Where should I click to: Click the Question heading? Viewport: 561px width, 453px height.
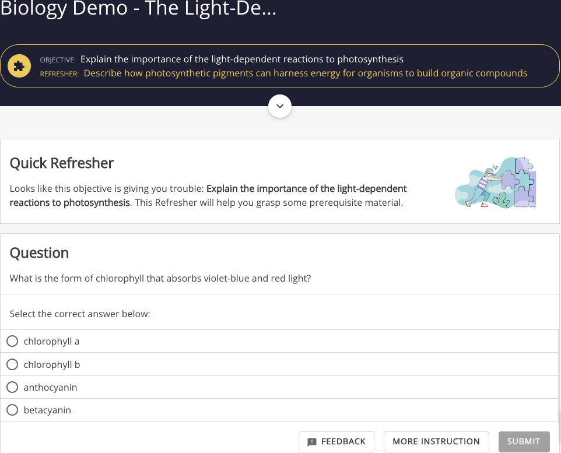[39, 253]
